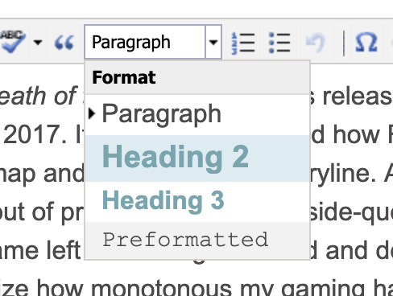393x296 pixels.
Task: Click the undo arrow icon
Action: pos(316,43)
